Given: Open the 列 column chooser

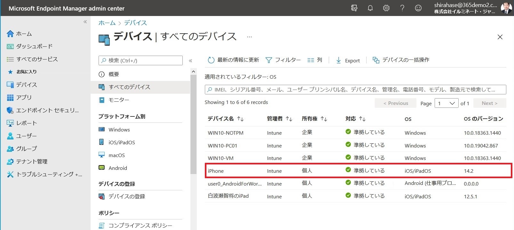Looking at the screenshot, I should [x=315, y=60].
